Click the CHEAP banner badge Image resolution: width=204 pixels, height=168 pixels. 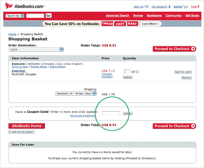click(x=107, y=24)
